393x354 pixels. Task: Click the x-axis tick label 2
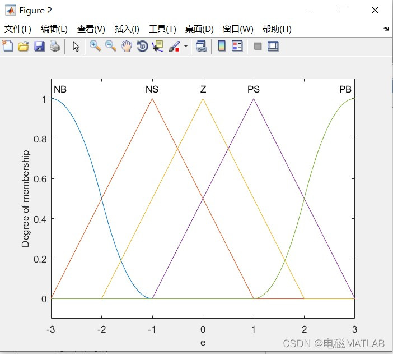[x=305, y=329]
